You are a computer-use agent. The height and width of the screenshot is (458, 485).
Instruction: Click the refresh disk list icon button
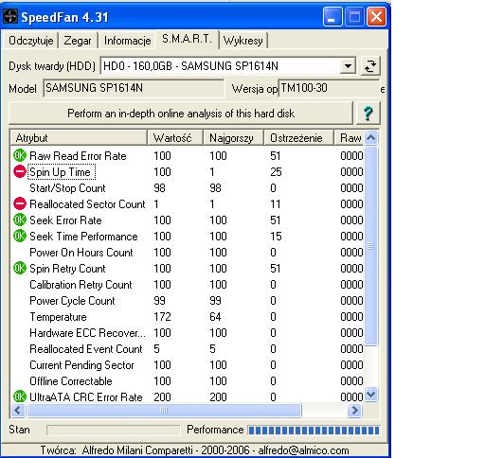(370, 66)
